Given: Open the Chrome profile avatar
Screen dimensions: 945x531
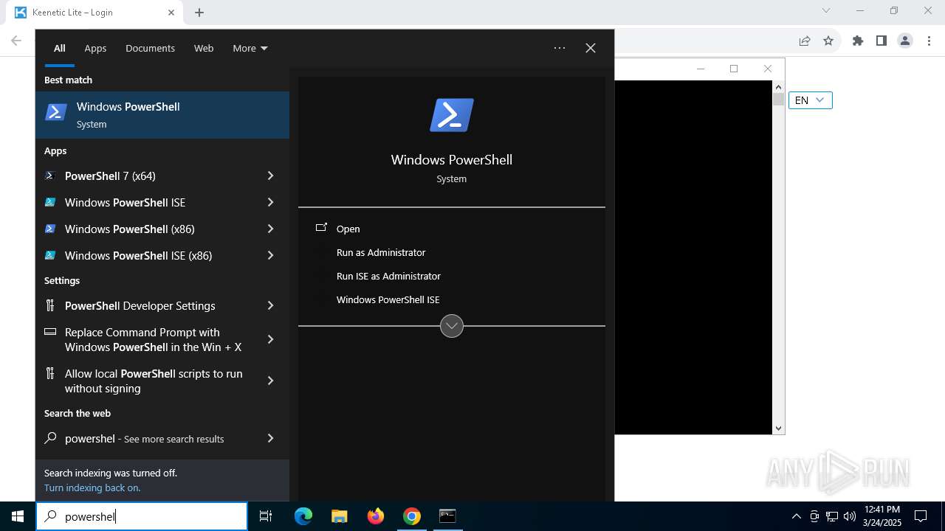Looking at the screenshot, I should pos(905,41).
